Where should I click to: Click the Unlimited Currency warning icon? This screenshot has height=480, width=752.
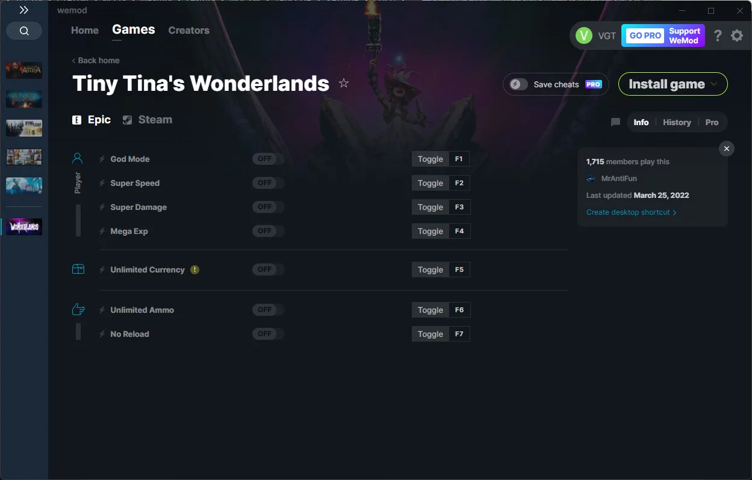point(194,269)
